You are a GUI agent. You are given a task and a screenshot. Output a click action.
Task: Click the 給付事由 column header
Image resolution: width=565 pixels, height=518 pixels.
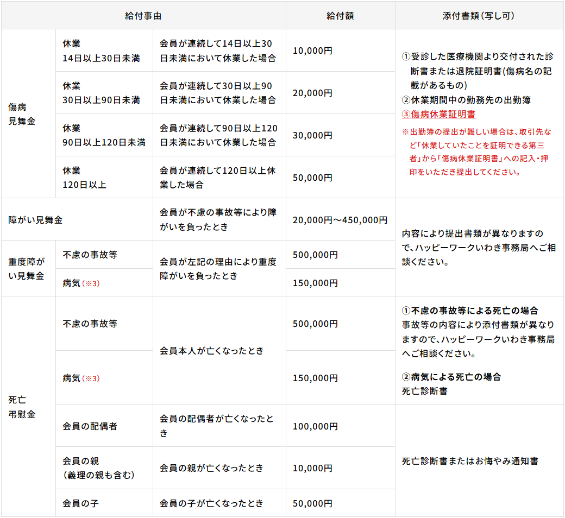point(143,15)
